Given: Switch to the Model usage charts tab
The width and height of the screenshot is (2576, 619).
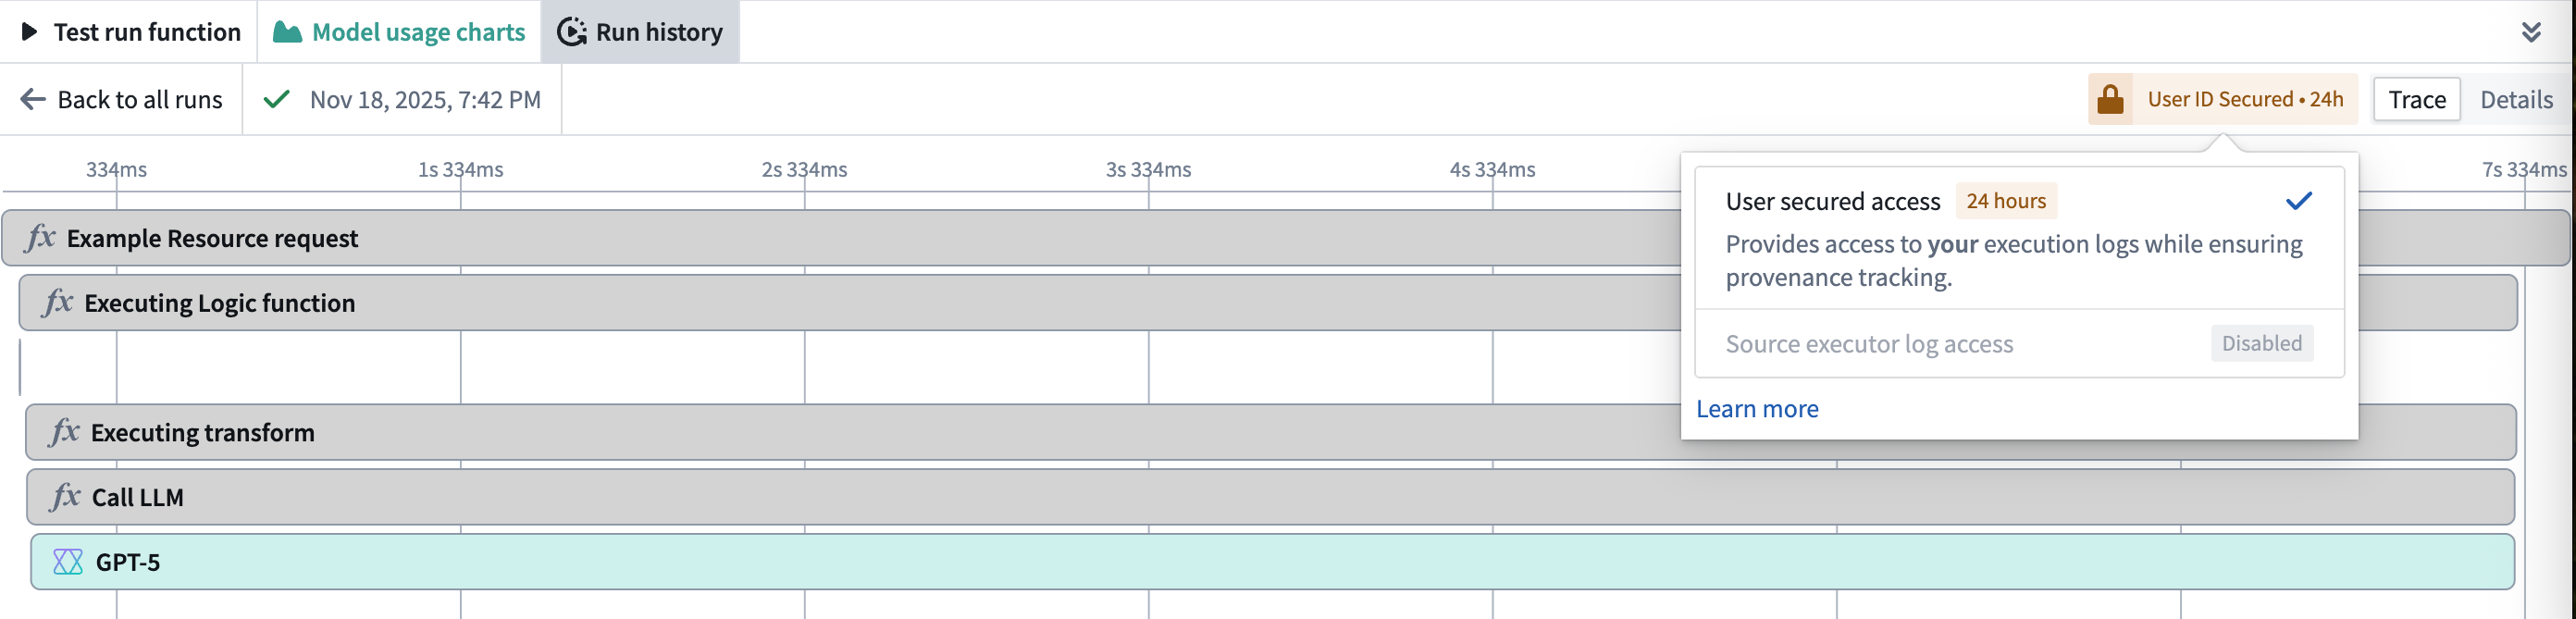Looking at the screenshot, I should coord(399,31).
